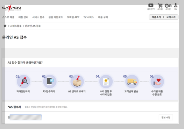Open the 세이온 On icon

click(x=168, y=6)
